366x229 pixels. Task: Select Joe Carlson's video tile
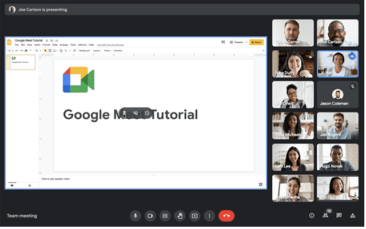pos(337,33)
